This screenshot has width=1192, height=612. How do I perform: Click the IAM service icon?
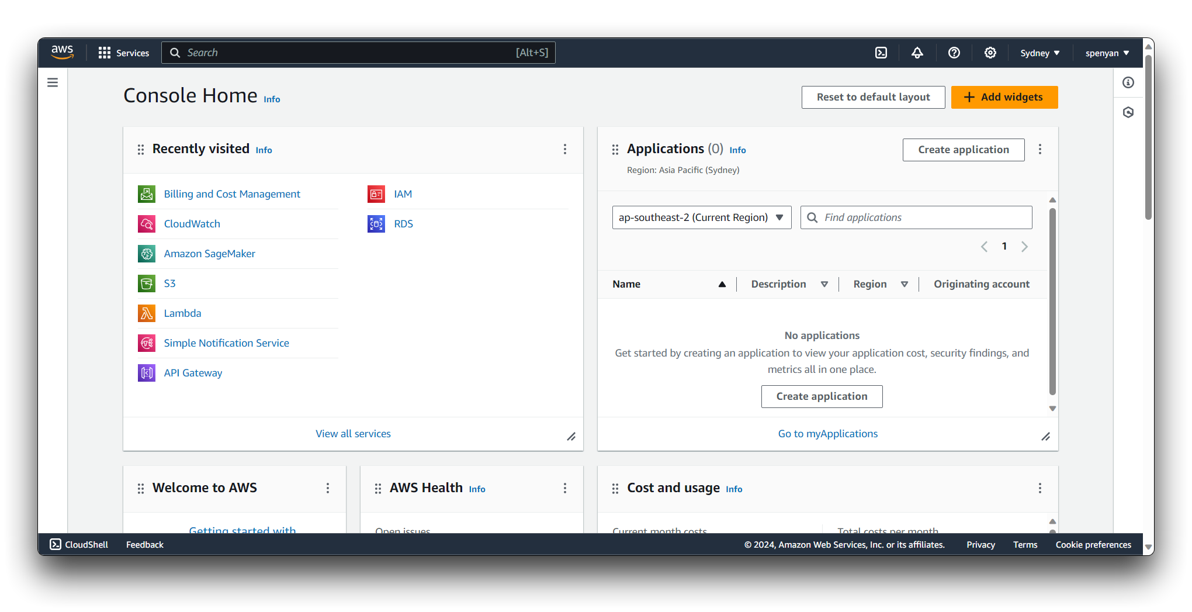pos(376,194)
